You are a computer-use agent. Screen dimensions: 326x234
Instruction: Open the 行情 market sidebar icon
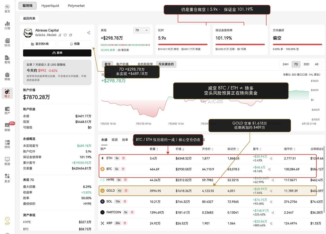[x=7, y=25]
